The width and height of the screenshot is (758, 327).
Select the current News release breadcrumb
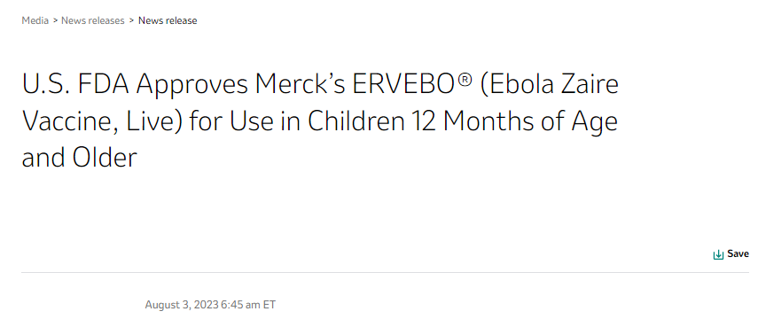coord(168,20)
